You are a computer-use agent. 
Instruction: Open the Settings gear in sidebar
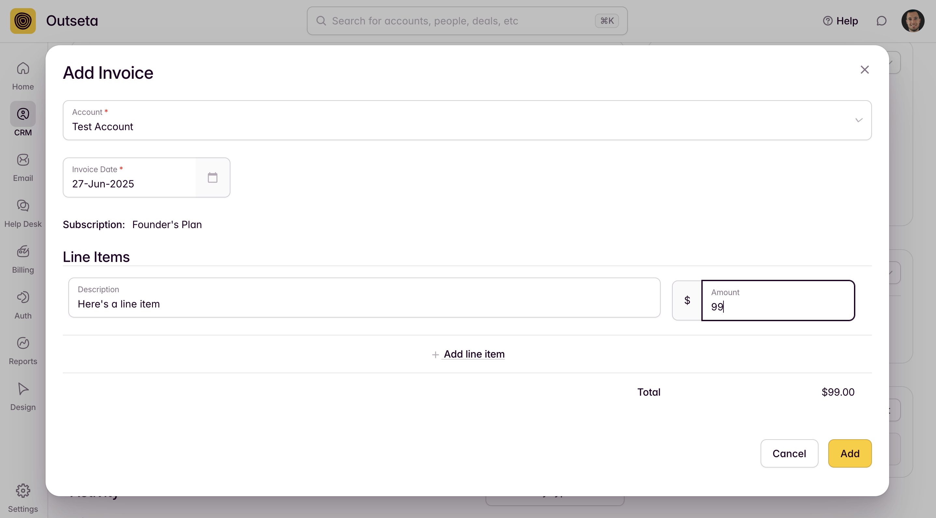pos(23,498)
